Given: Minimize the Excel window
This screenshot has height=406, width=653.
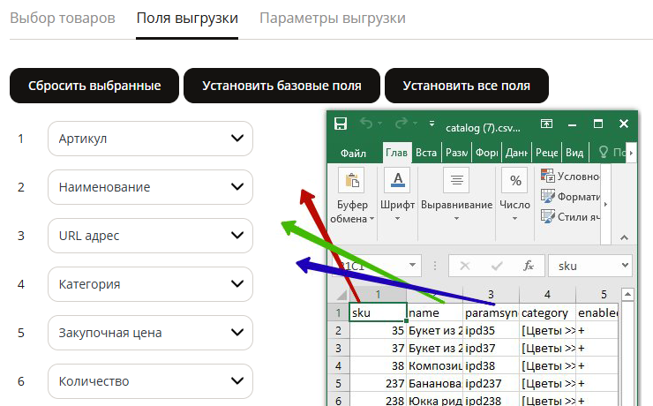Looking at the screenshot, I should (x=572, y=124).
